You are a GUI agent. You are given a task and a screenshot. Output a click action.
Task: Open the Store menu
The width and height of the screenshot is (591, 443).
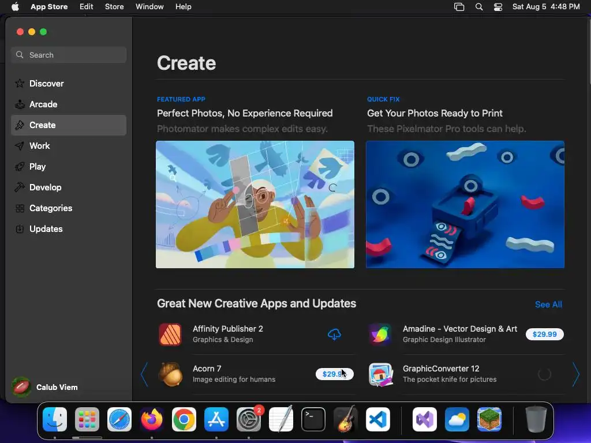114,7
